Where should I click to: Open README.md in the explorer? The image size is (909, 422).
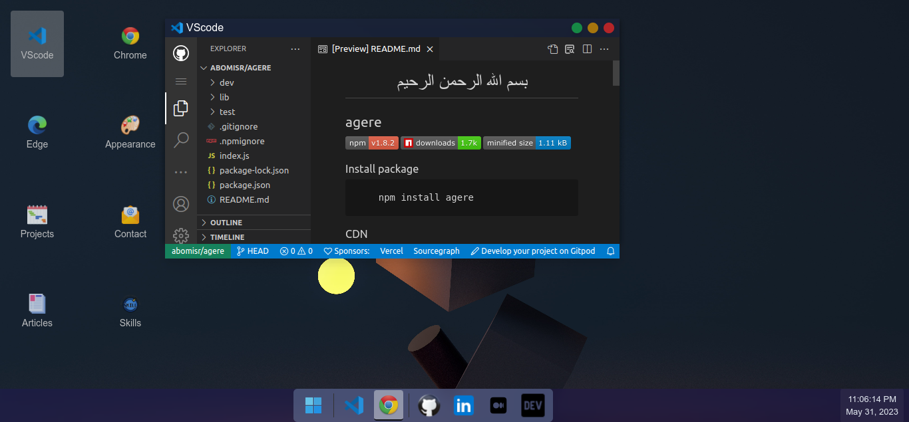click(254, 199)
